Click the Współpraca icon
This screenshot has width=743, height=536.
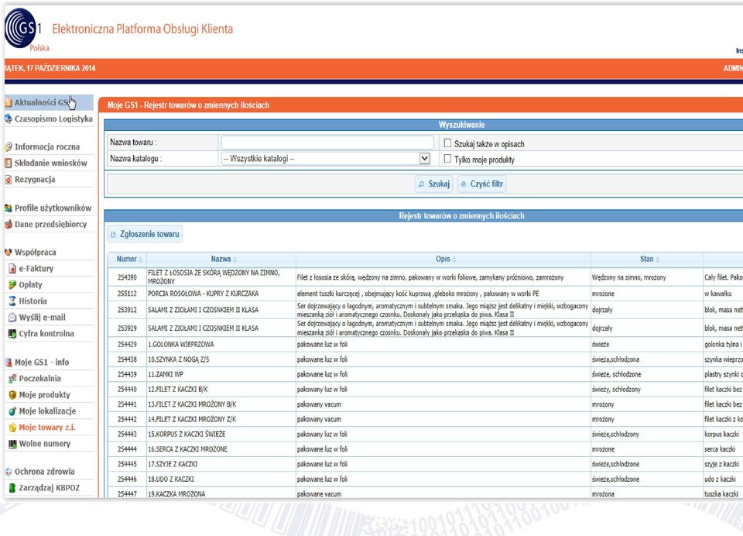8,253
